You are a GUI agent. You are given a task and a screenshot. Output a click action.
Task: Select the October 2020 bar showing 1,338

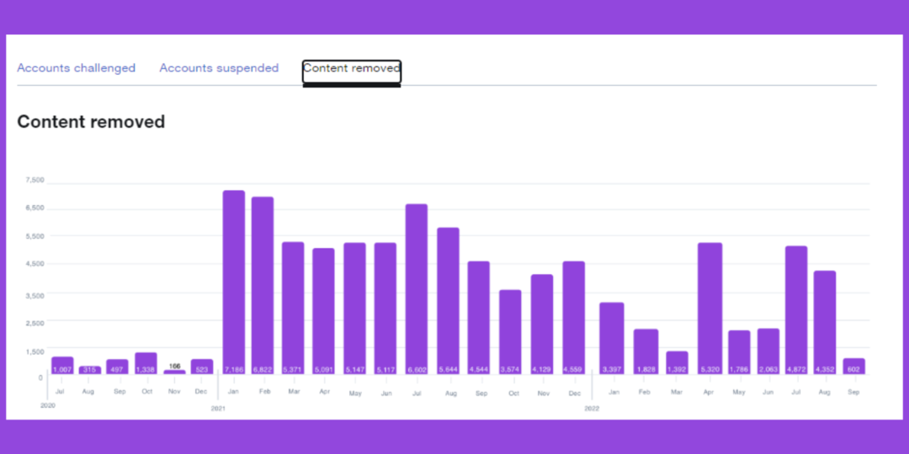tap(146, 363)
